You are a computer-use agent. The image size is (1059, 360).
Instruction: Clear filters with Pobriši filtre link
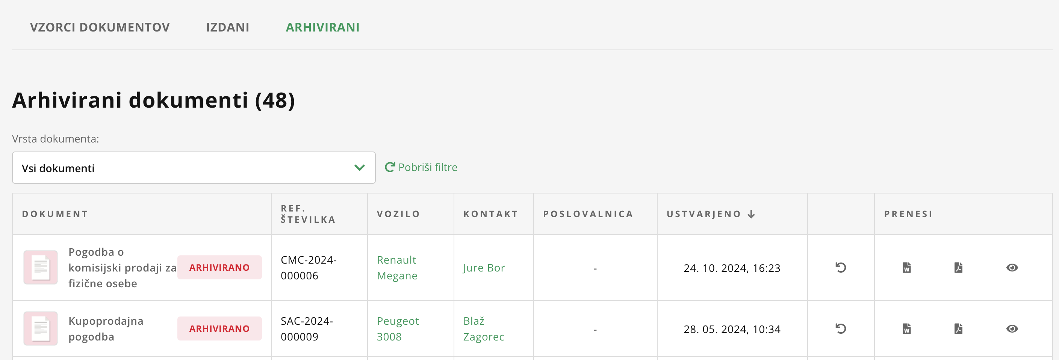click(x=421, y=167)
